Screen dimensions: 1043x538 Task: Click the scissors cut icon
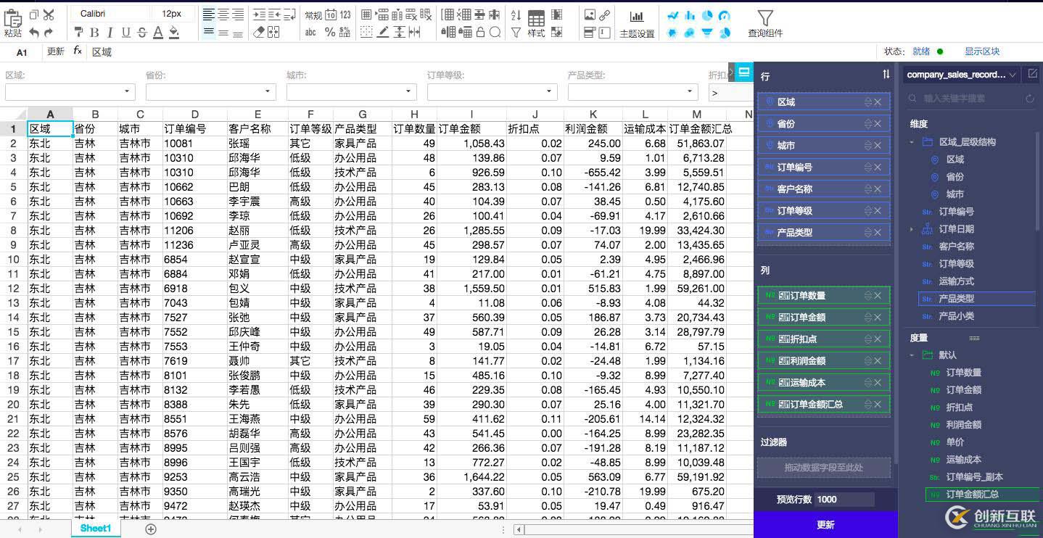click(x=49, y=15)
